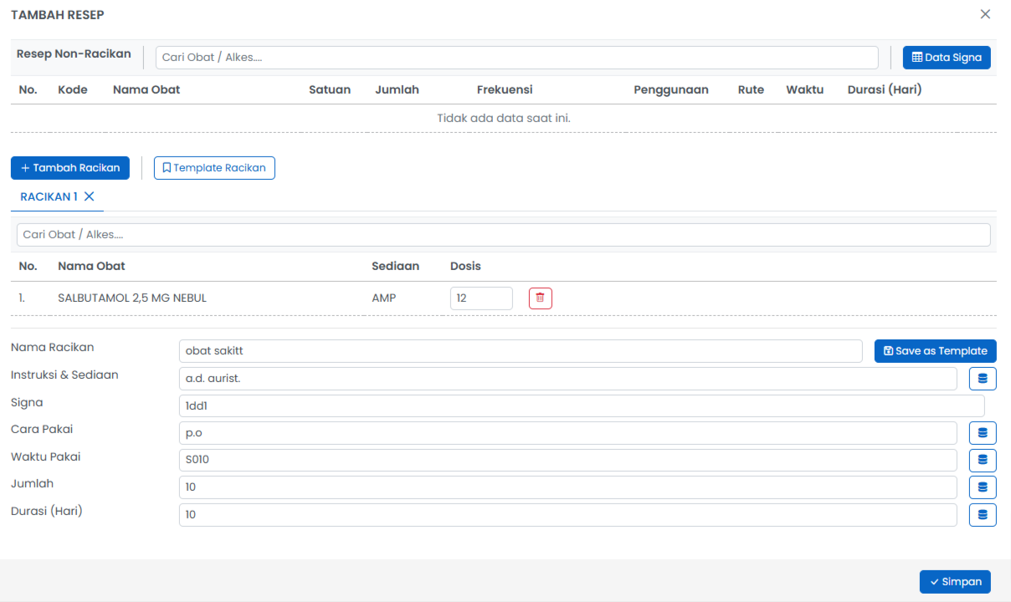Open database picker beside Durasi (Hari)
1011x602 pixels.
[x=983, y=515]
